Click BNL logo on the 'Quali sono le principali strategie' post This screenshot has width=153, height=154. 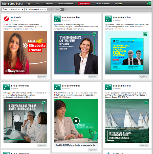pos(57,19)
